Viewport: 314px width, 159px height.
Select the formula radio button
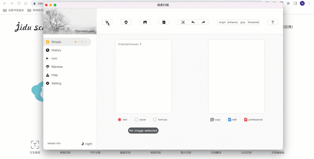point(155,120)
